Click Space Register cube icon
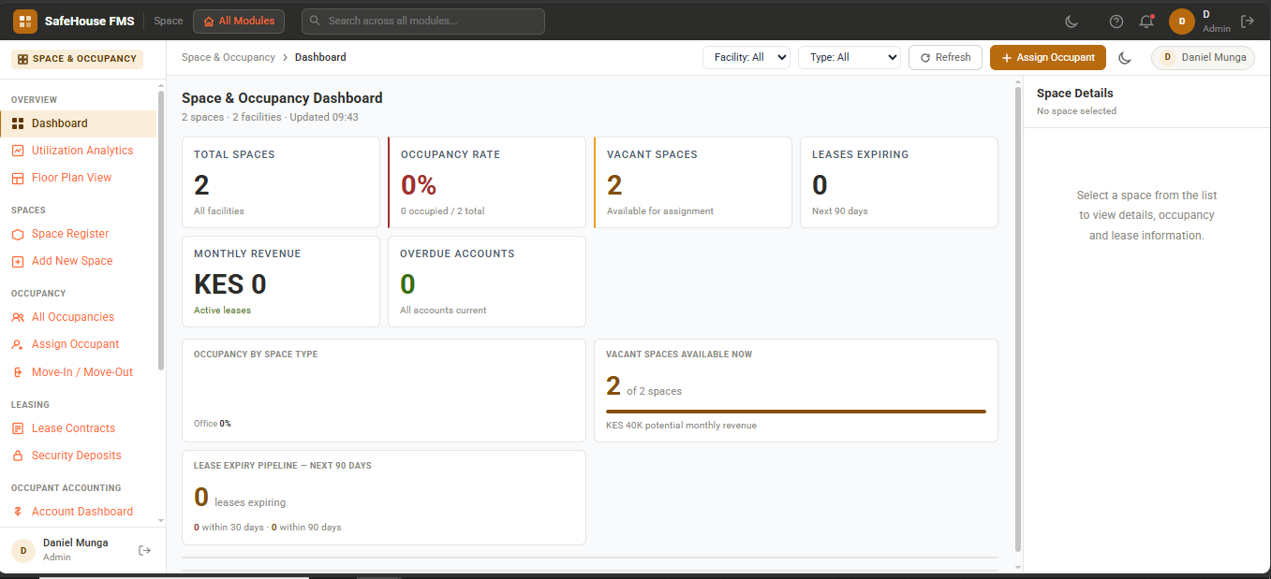The width and height of the screenshot is (1271, 579). coord(18,234)
